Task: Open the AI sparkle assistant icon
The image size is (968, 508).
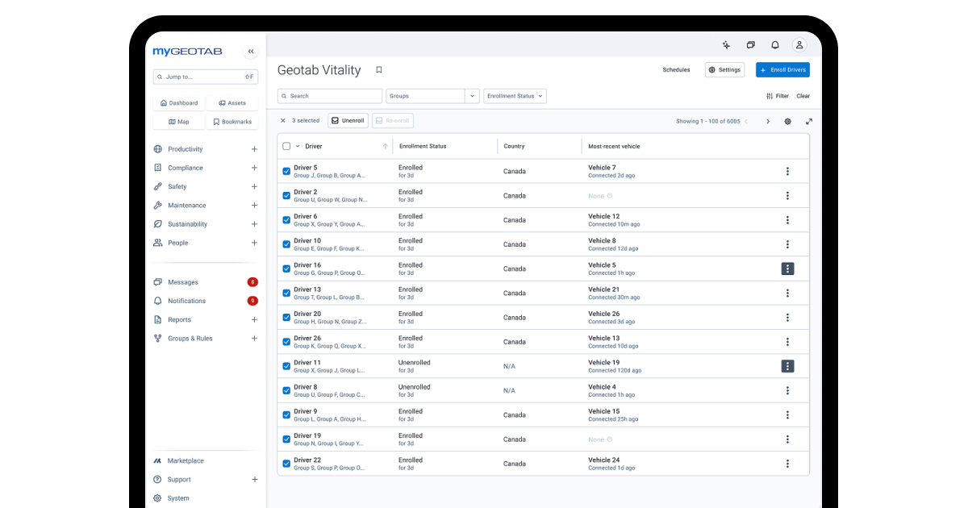Action: [726, 45]
